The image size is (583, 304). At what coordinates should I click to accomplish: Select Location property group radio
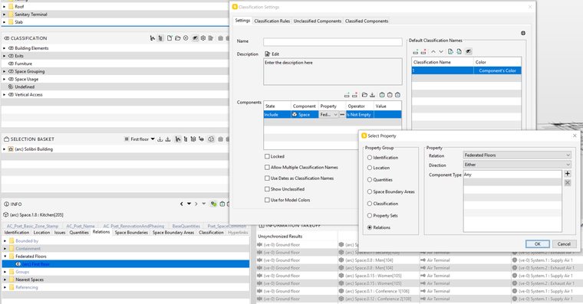pos(370,168)
